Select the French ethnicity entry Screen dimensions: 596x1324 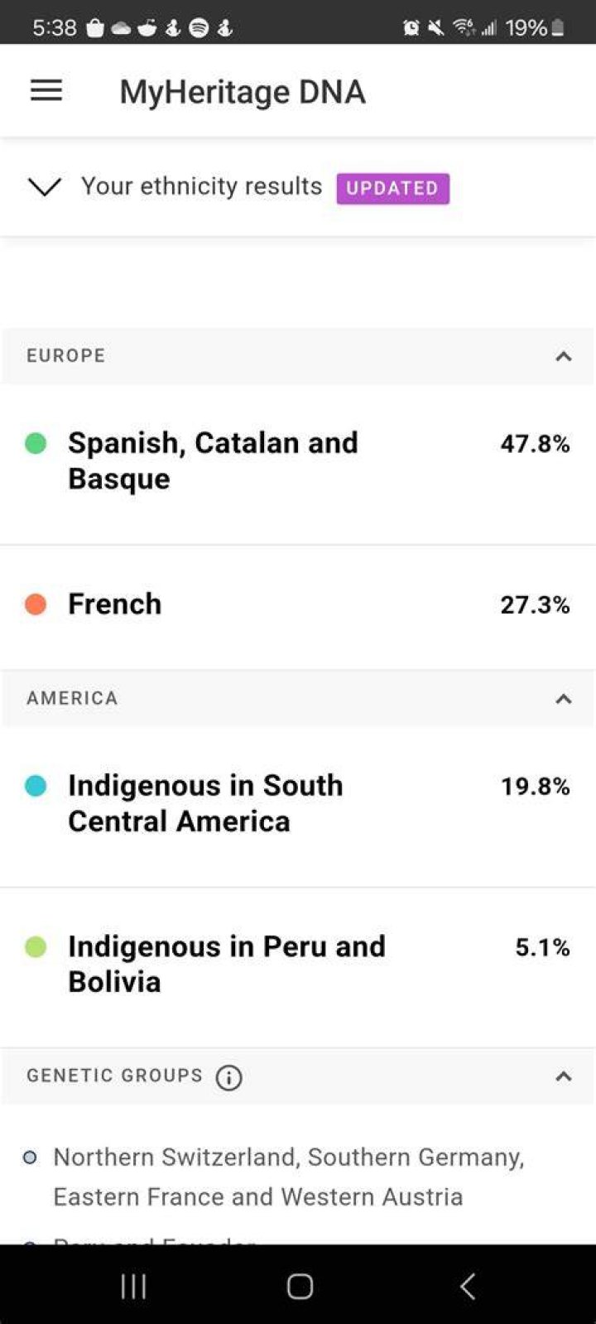tap(298, 605)
